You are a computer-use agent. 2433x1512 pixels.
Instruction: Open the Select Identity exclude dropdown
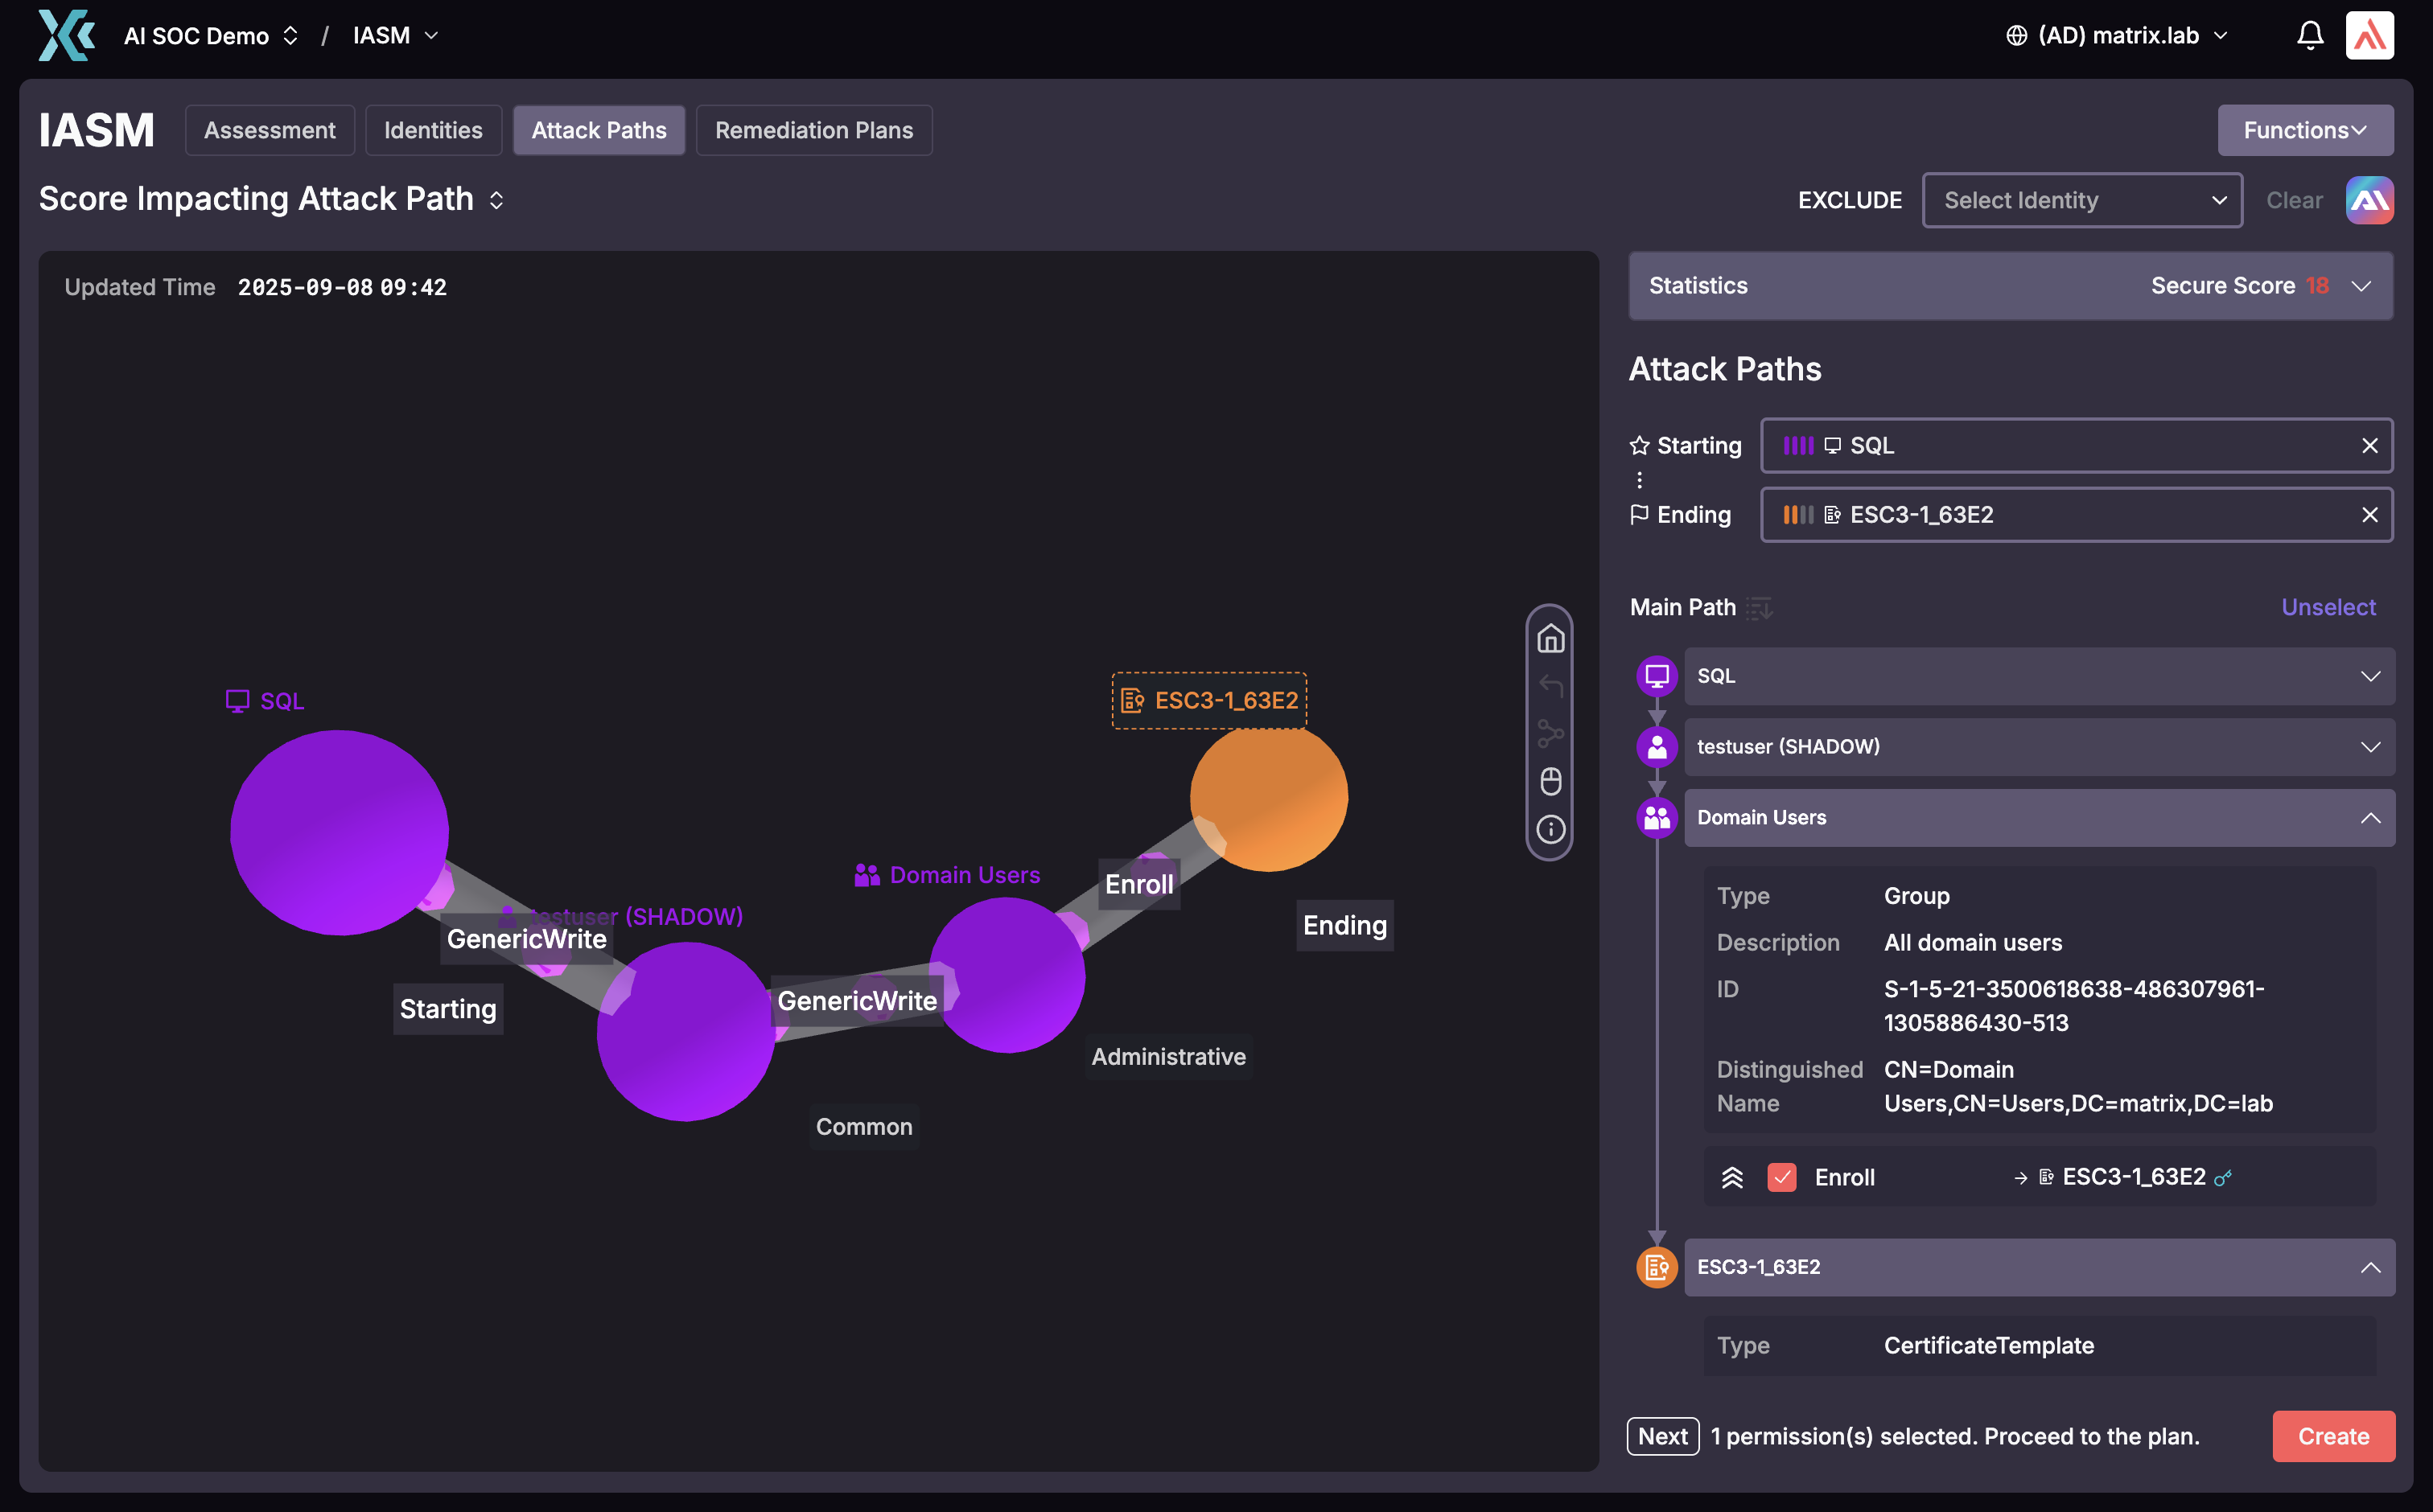click(x=2082, y=200)
